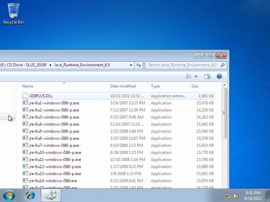This screenshot has width=270, height=202.
Task: Select file name jre-6u1-windows-i586-p.exe
Action: [x=54, y=103]
